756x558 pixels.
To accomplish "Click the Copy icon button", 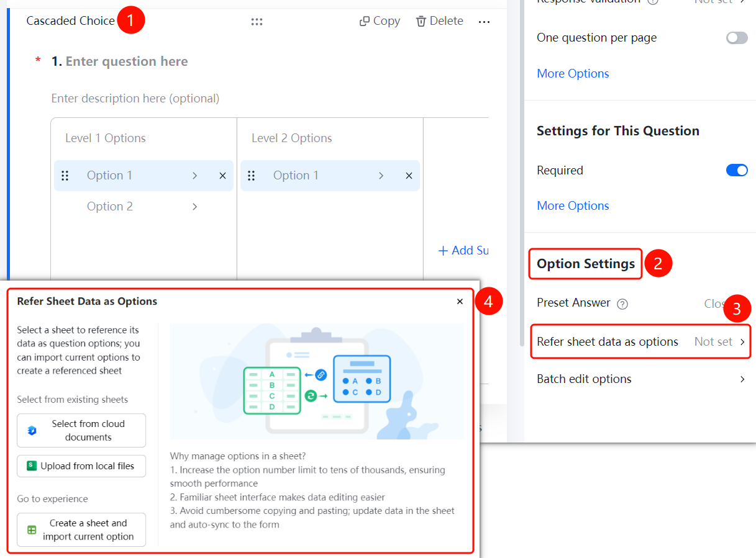I will (x=380, y=21).
